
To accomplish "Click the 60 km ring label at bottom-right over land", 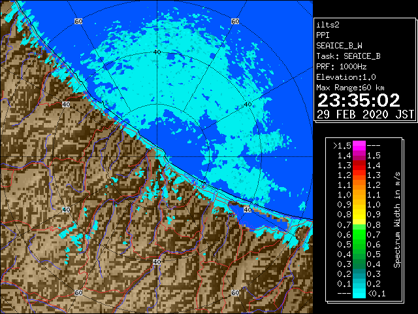I will point(235,292).
